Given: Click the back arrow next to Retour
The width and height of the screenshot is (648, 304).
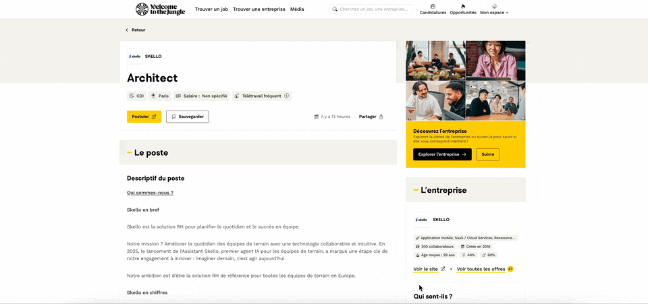Looking at the screenshot, I should [x=127, y=30].
